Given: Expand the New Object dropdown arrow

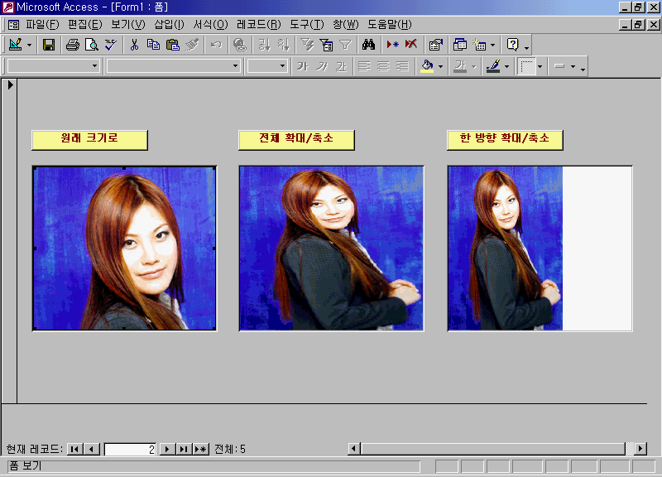Looking at the screenshot, I should [492, 45].
